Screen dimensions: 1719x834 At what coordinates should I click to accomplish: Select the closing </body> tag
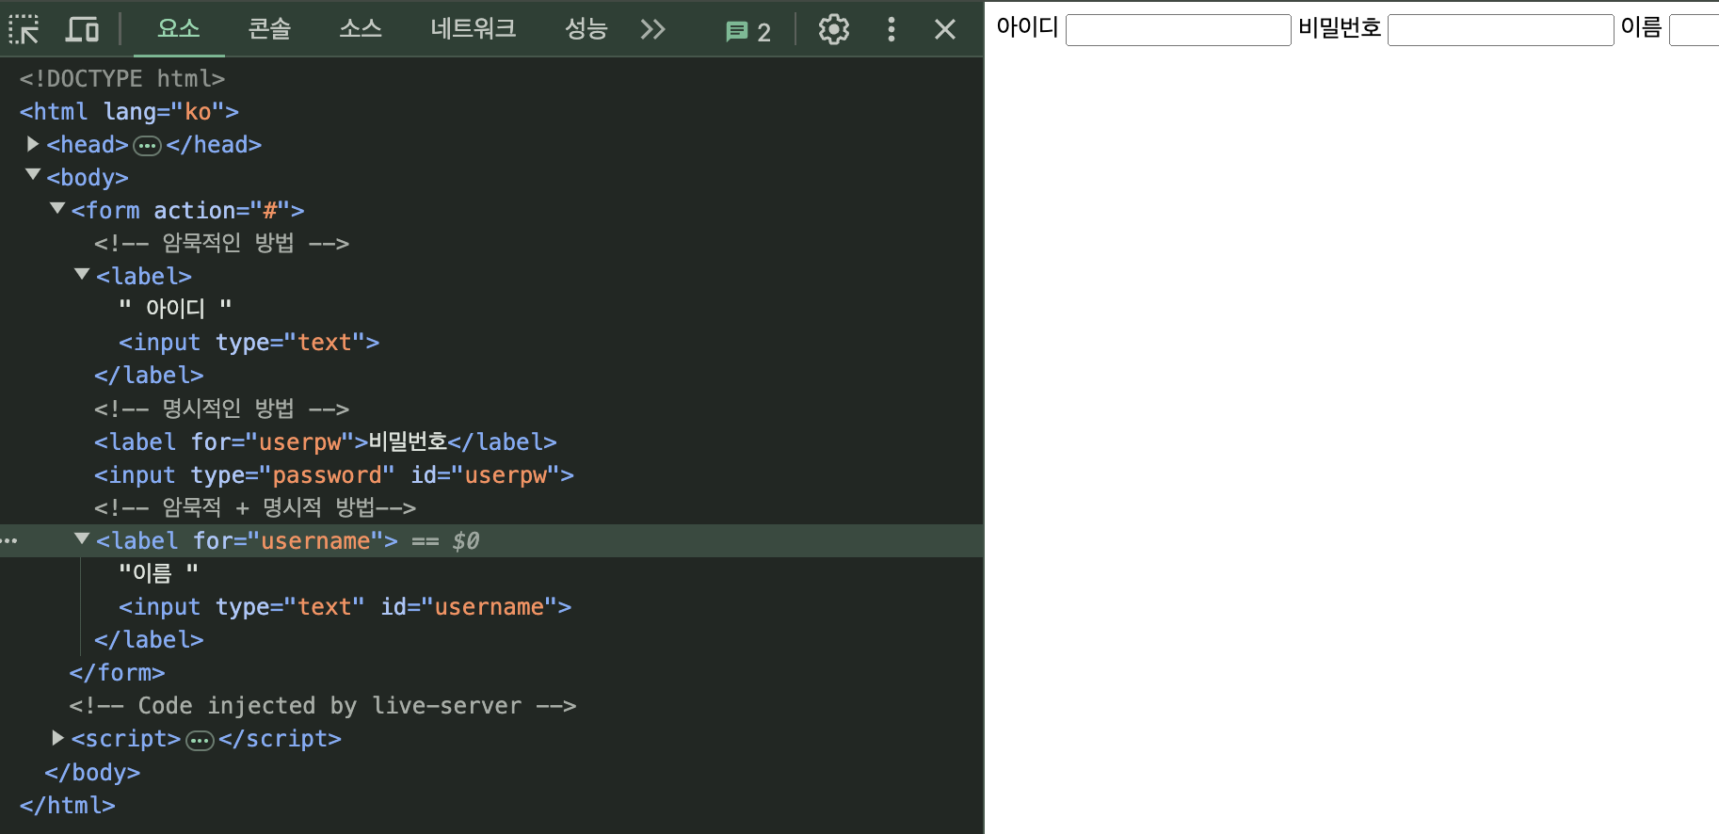point(92,772)
